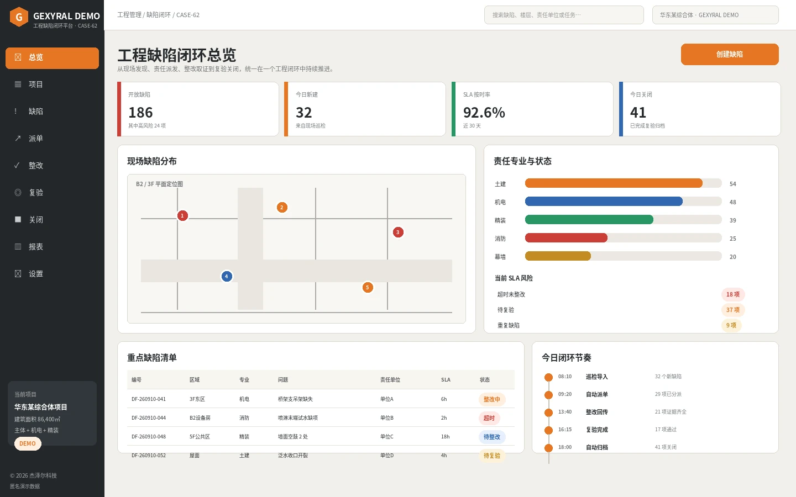Click the 设置 sidebar icon
The height and width of the screenshot is (497, 796).
(x=18, y=274)
